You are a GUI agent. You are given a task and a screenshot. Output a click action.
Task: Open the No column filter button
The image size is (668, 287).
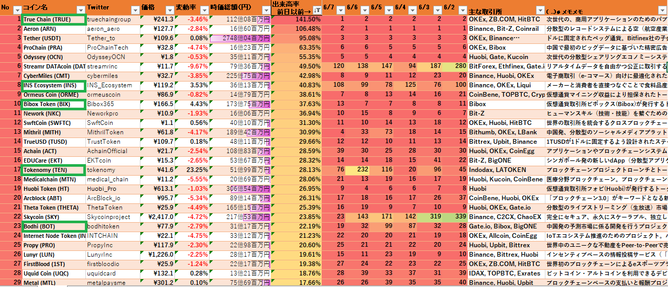pos(17,10)
